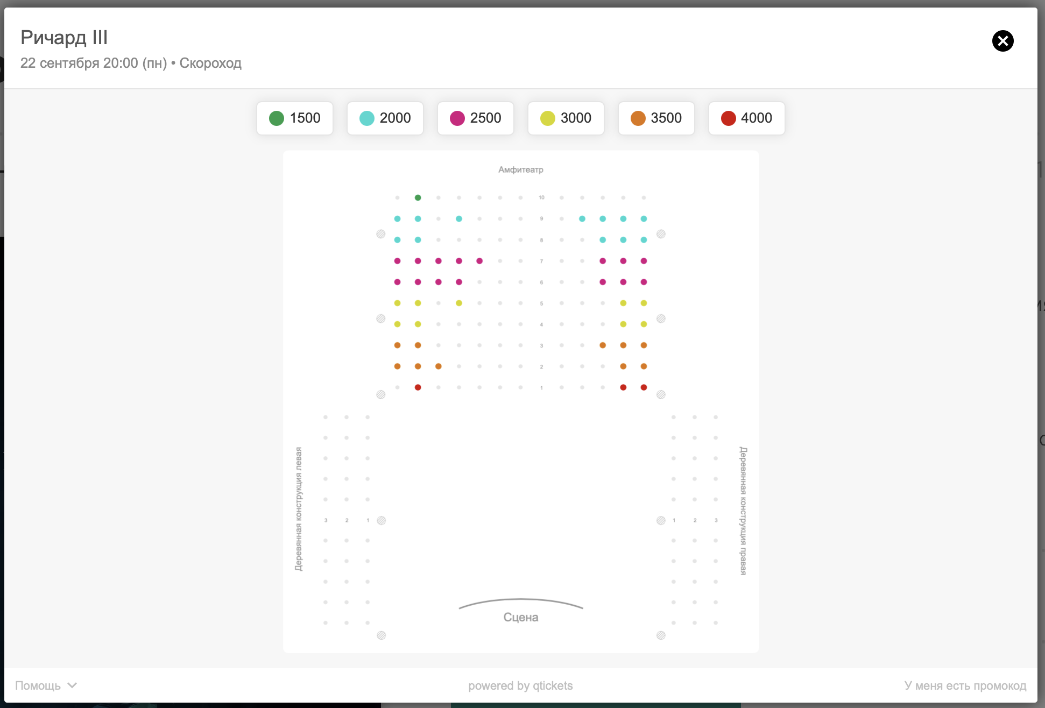Pick the rightmost cyan seat in row 8
Screen dimensions: 1045x708
pos(644,240)
